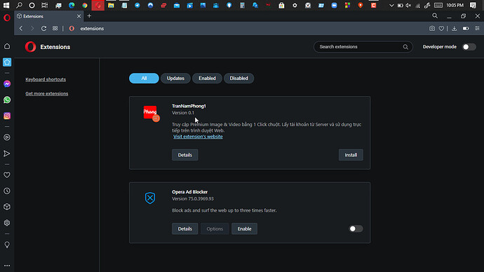Screen dimensions: 484x272
Task: Select the Enabled filter tab
Action: tap(207, 79)
